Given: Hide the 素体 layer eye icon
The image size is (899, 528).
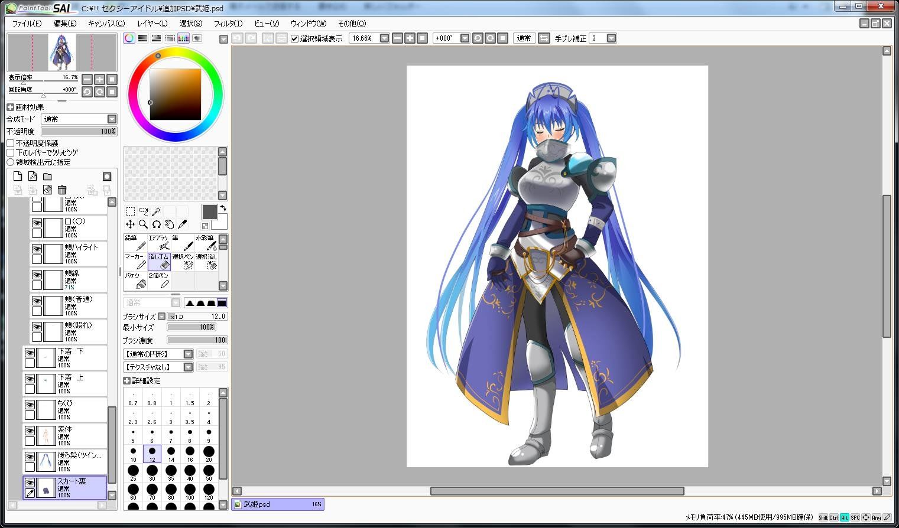Looking at the screenshot, I should [30, 431].
